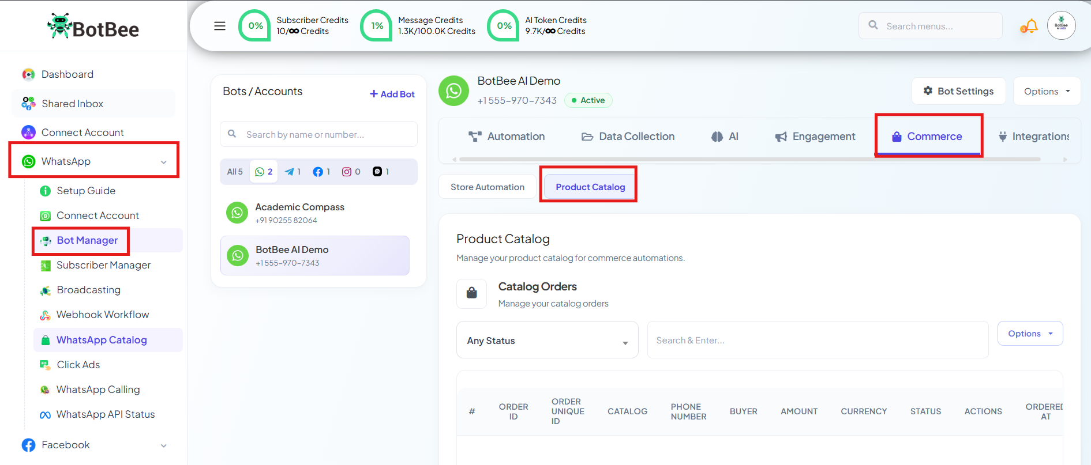Viewport: 1091px width, 465px height.
Task: Open the hamburger menu toggle
Action: tap(220, 26)
